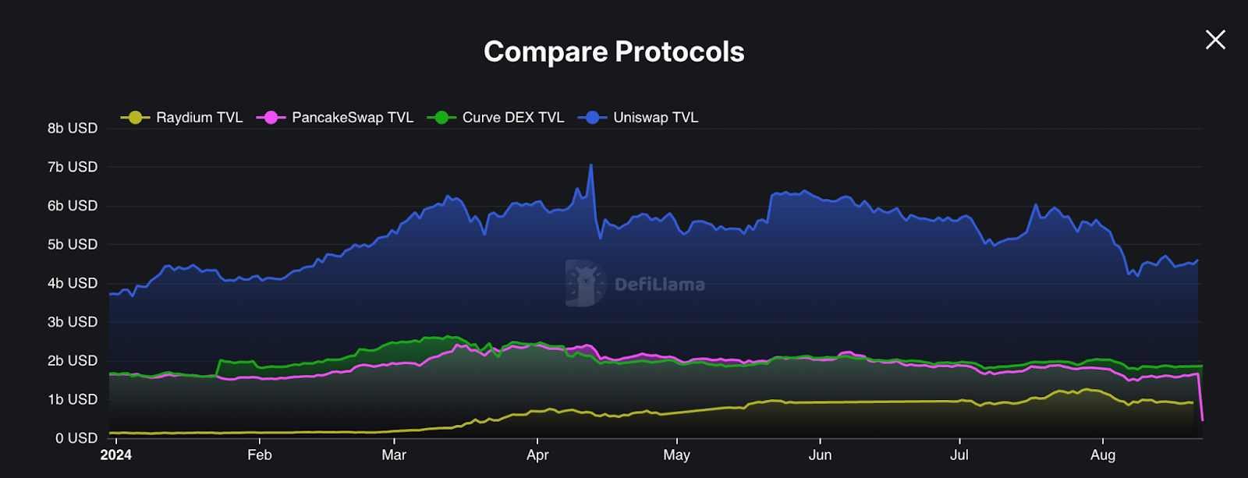Screen dimensions: 1248x478
Task: Click the X icon to dismiss the chart
Action: pos(1214,39)
